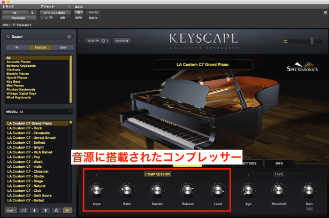Clear the search field with X icon
329x218 pixels.
pyautogui.click(x=69, y=37)
